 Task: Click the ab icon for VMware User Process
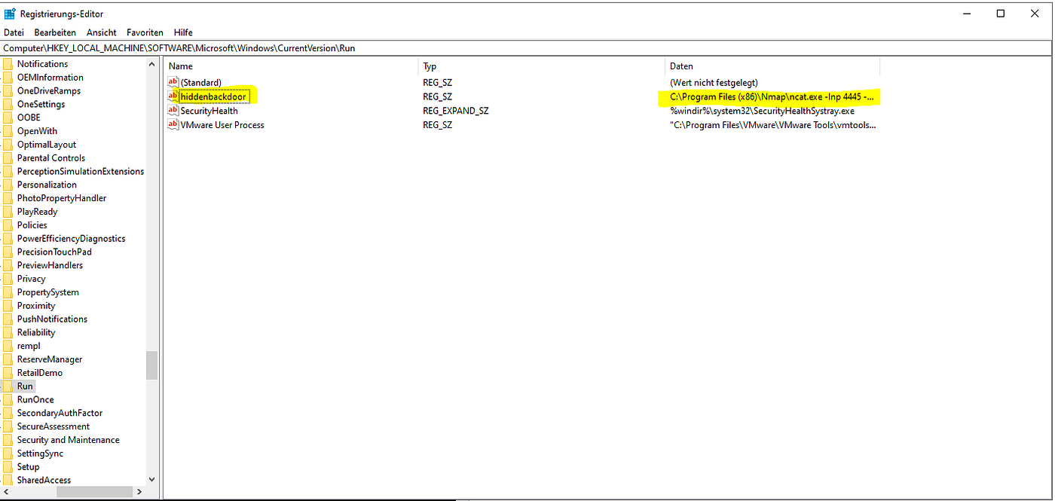pyautogui.click(x=173, y=124)
